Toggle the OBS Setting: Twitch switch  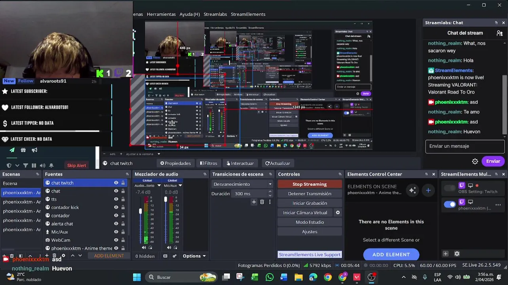pos(450,188)
